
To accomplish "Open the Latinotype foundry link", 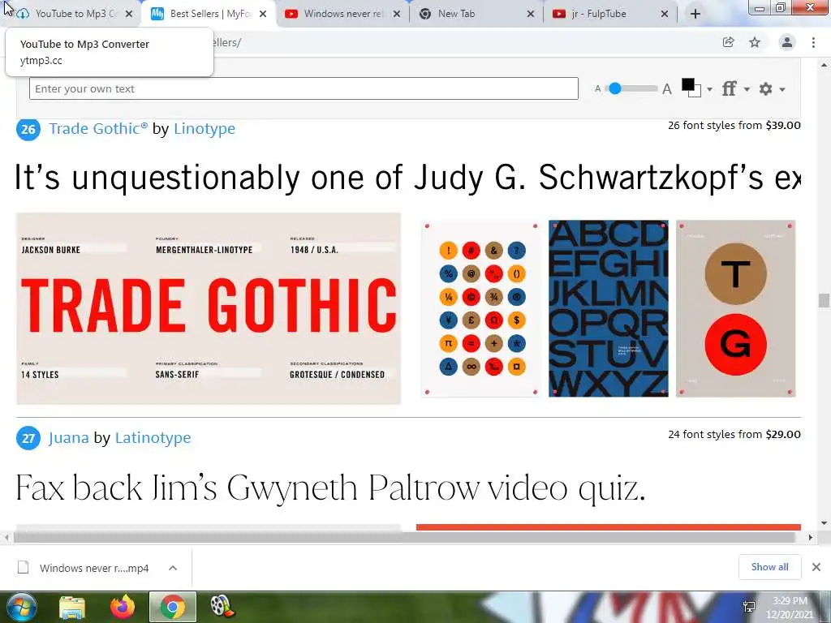I will click(153, 437).
